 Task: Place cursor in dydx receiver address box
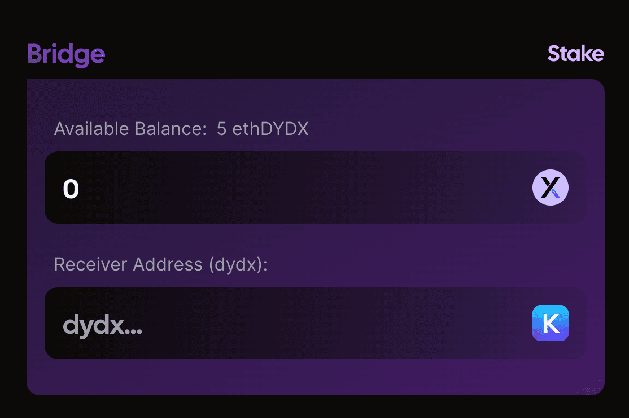click(x=282, y=323)
